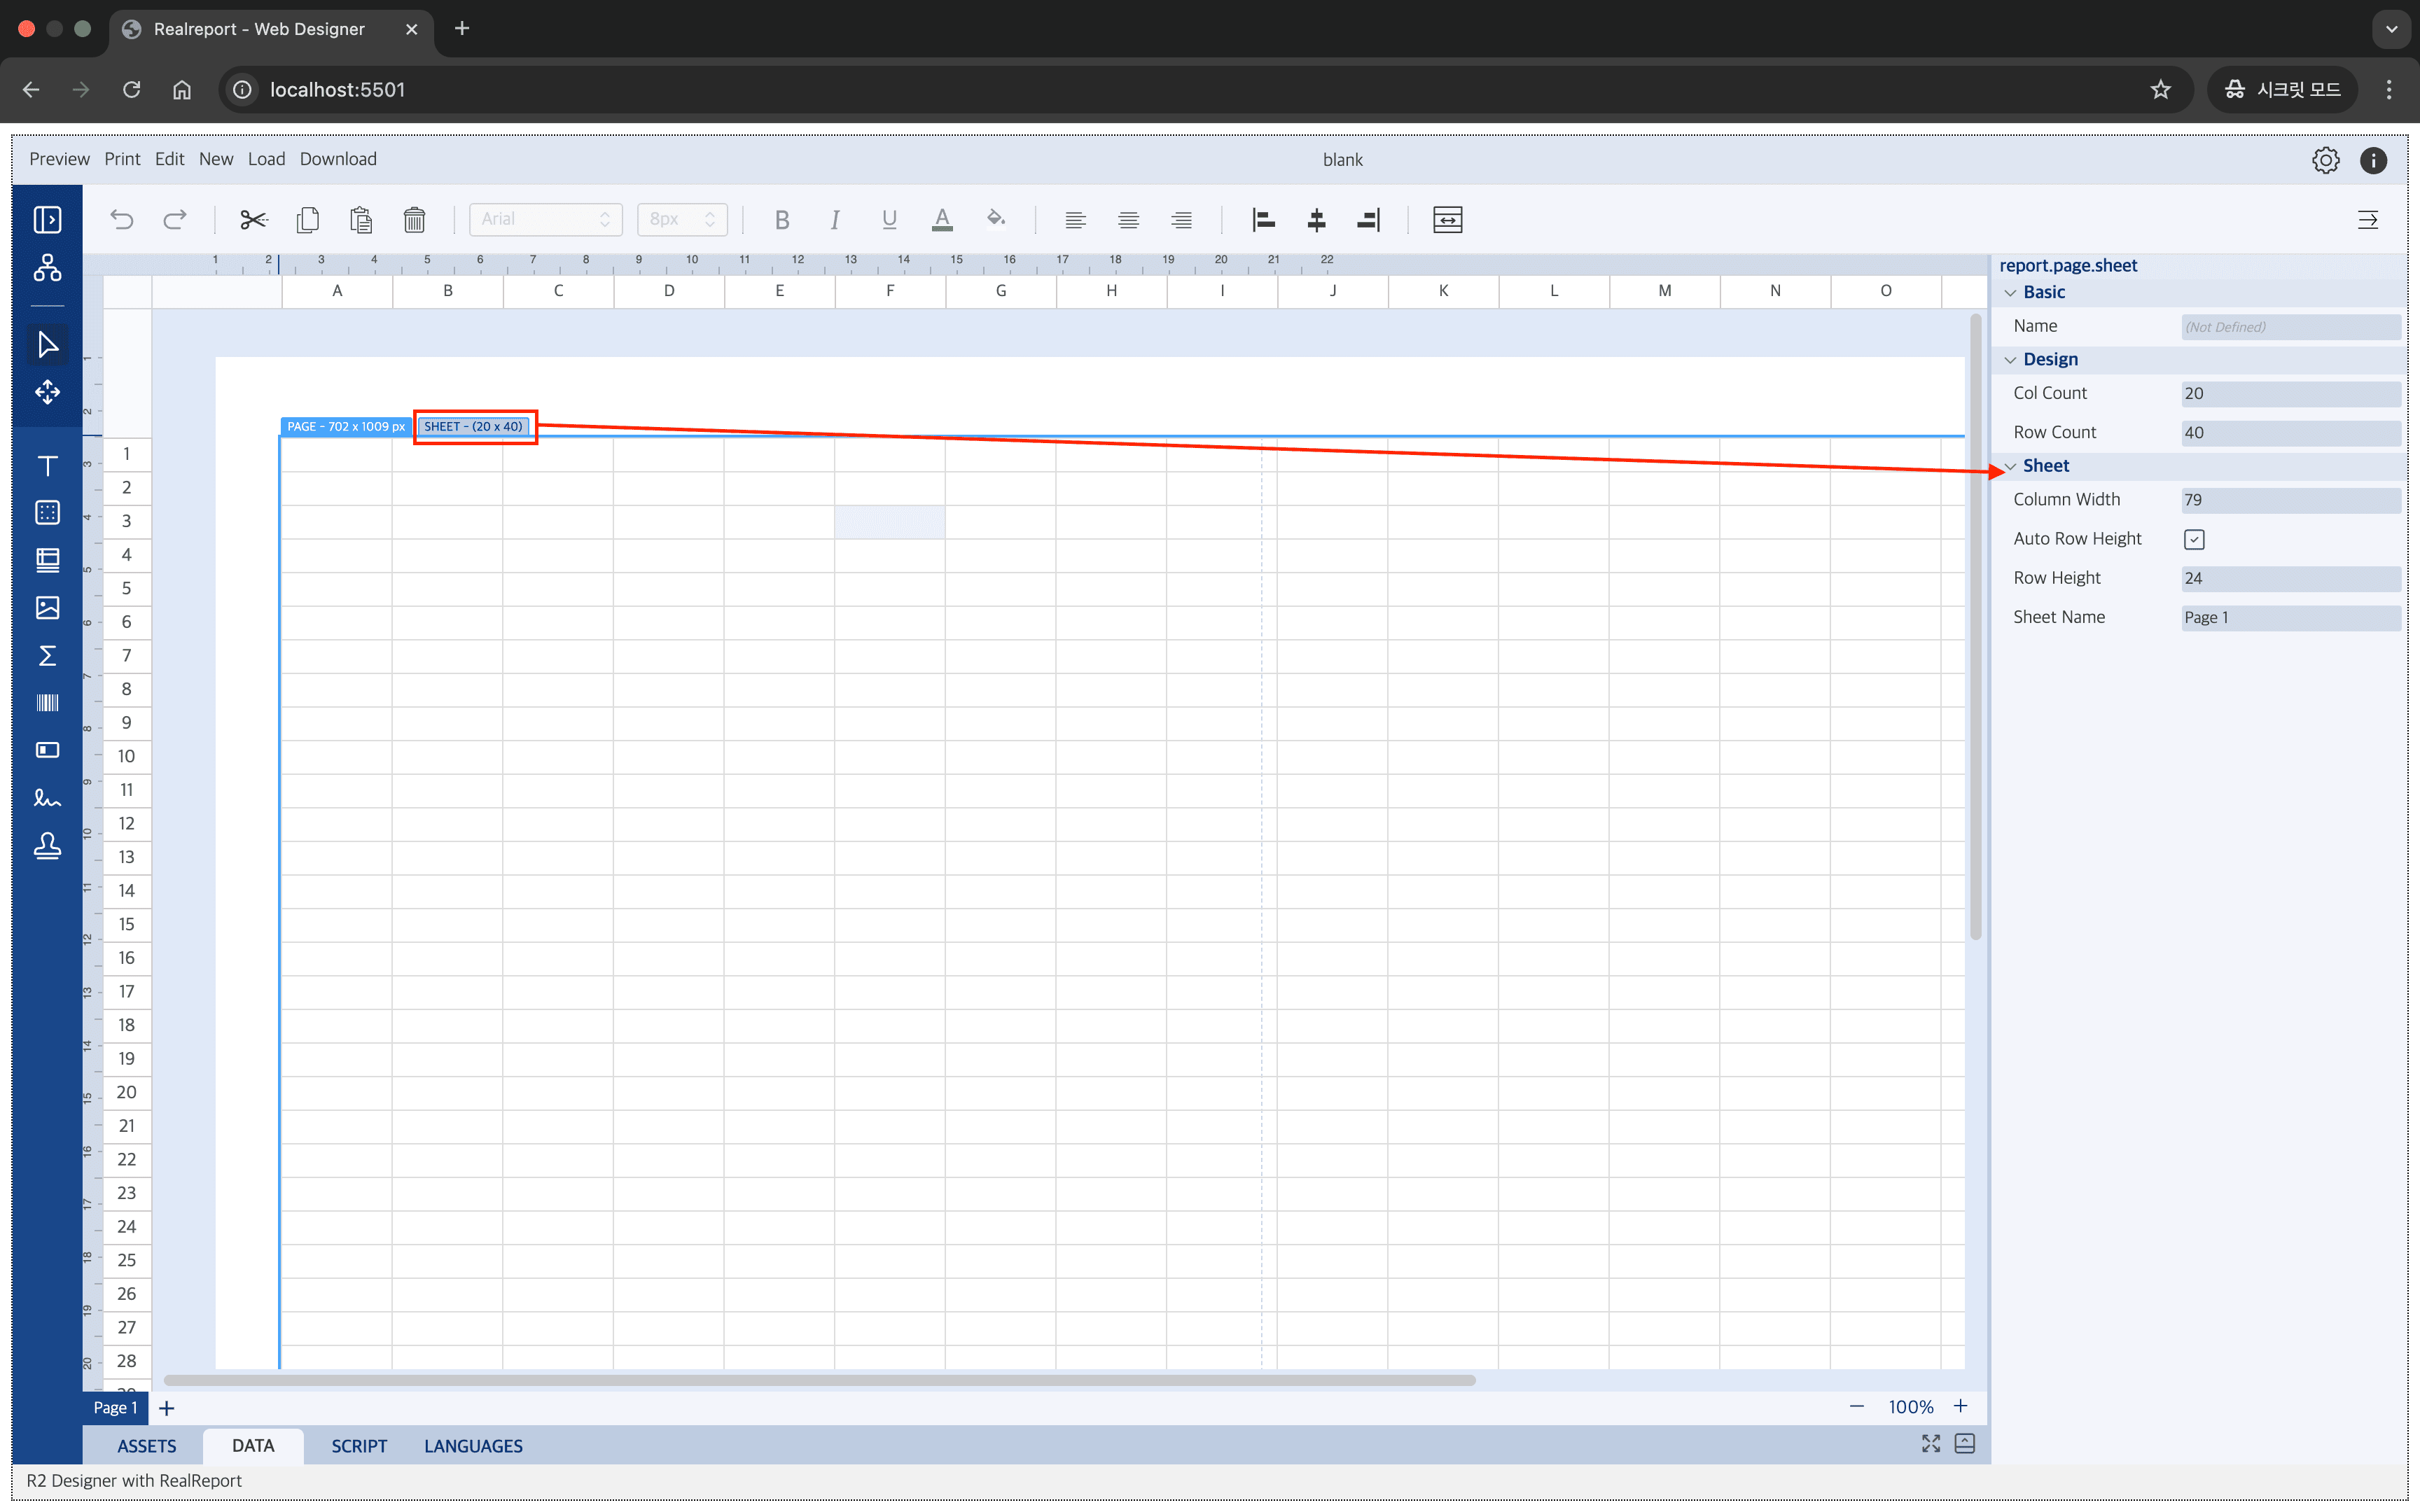2420x1512 pixels.
Task: Choose the data band item tool
Action: [47, 560]
